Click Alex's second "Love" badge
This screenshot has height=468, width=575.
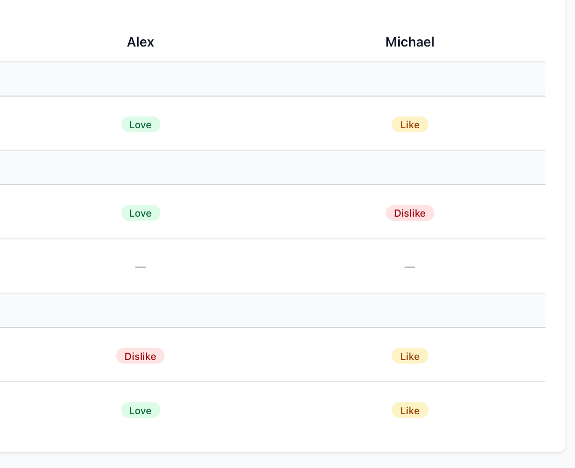140,213
